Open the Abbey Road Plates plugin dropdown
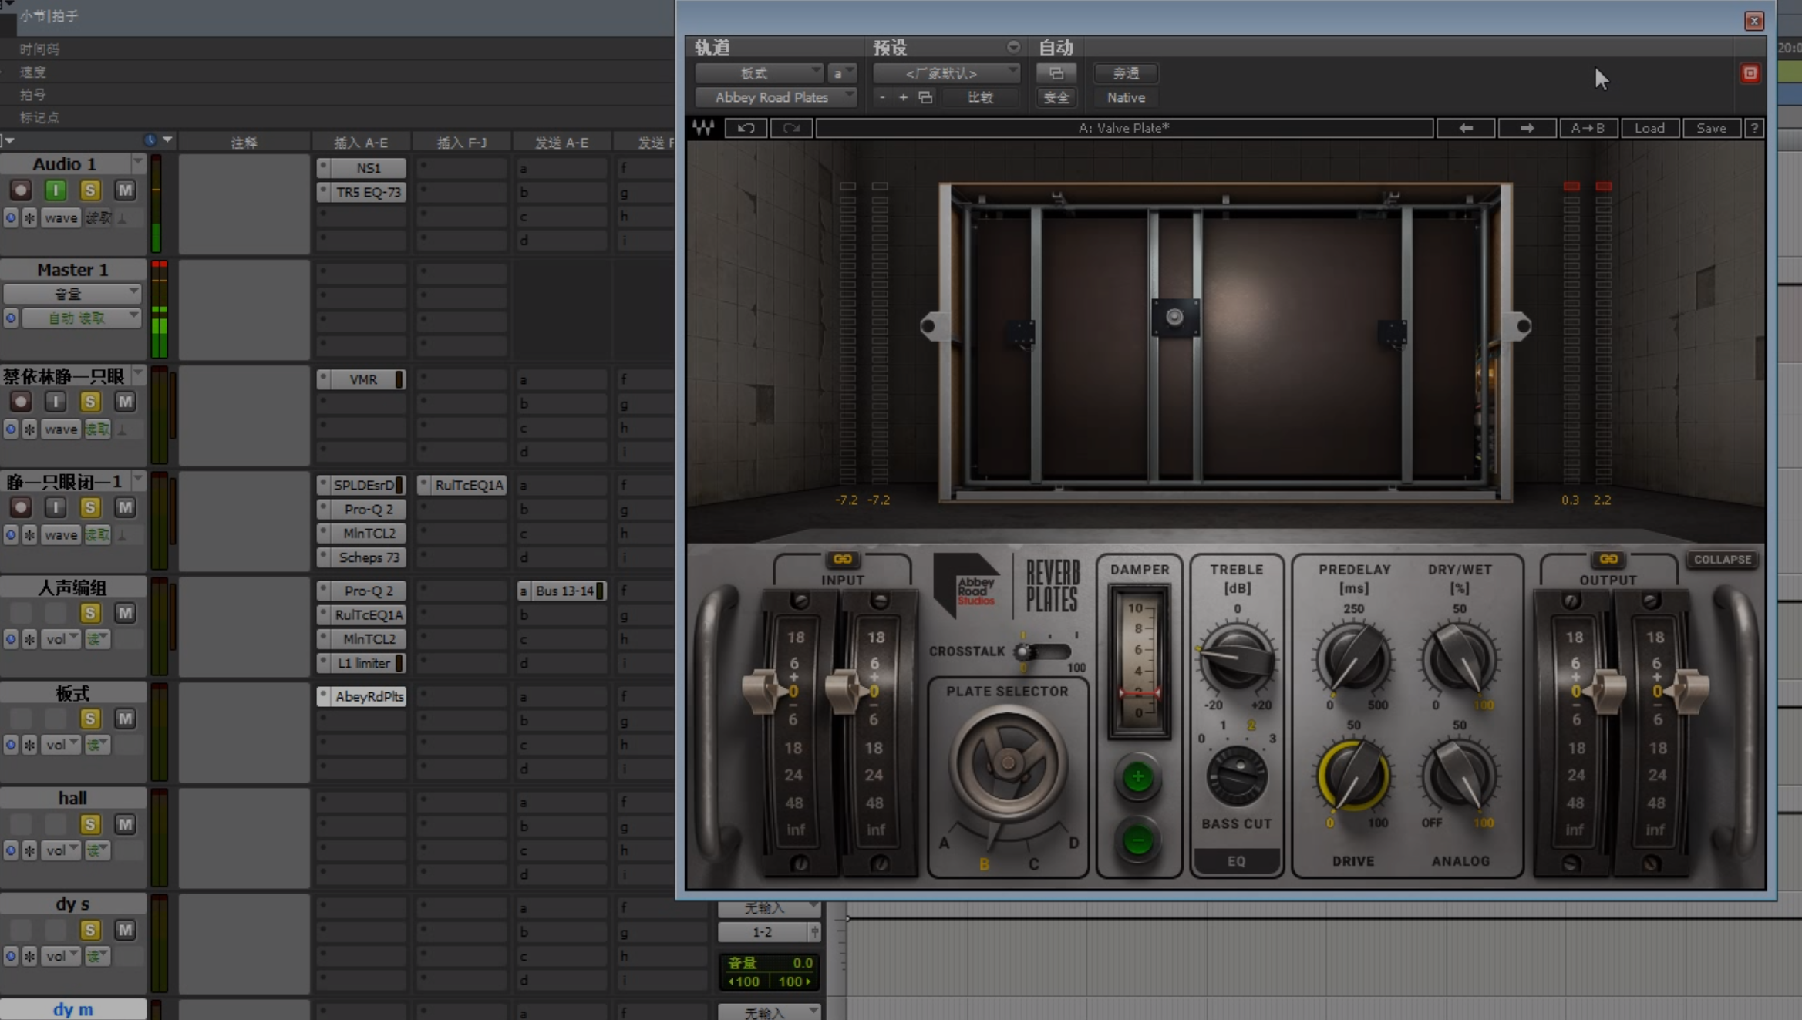 point(775,97)
